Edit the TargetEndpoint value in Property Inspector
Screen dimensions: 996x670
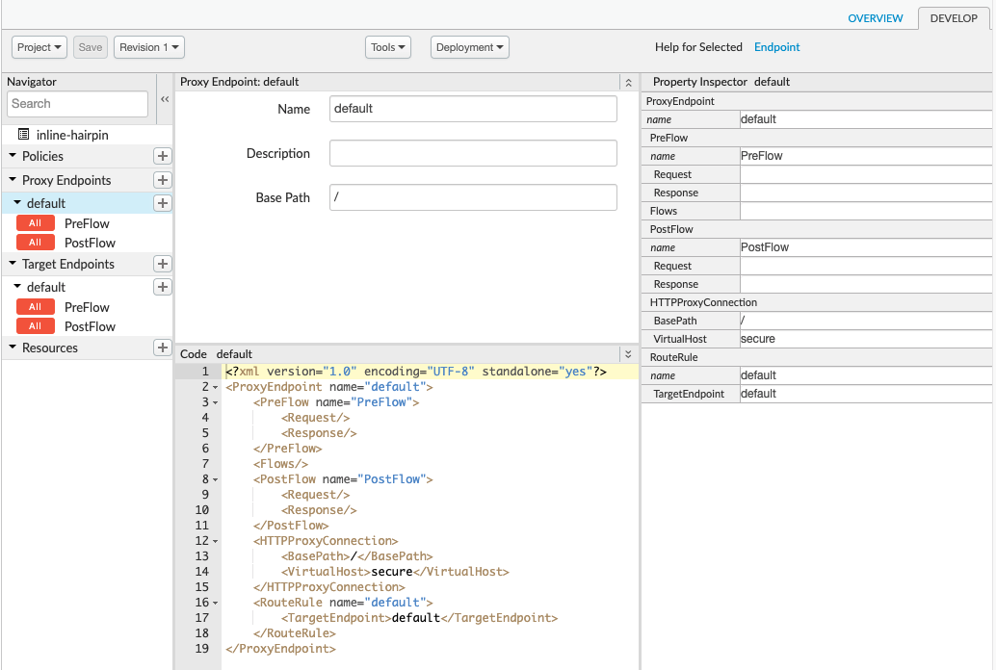(x=866, y=394)
